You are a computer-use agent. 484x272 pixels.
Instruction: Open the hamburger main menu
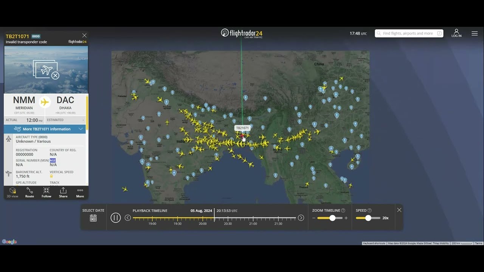tap(475, 33)
